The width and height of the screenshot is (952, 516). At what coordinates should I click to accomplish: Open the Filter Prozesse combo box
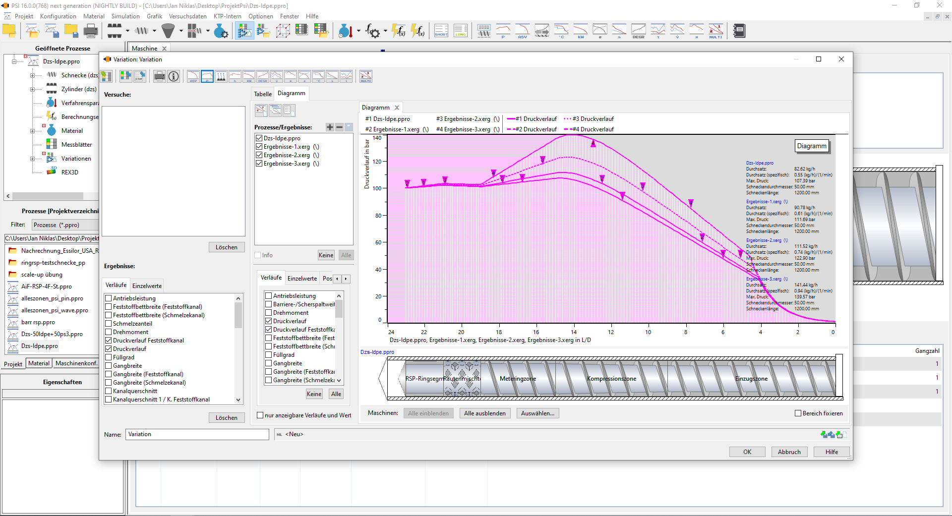click(65, 225)
